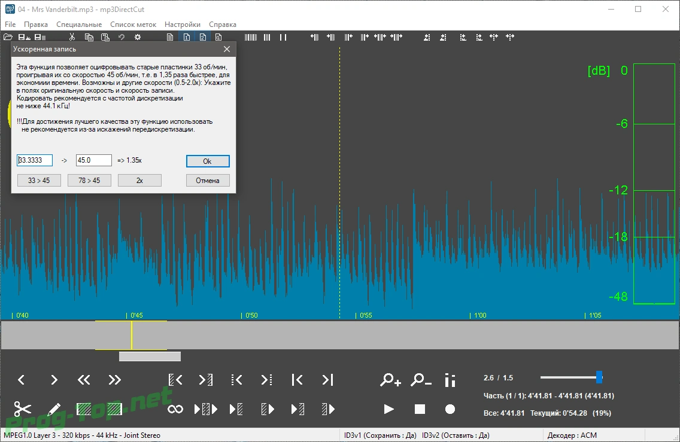Go forward with single right chevron
Screen dimensions: 680x442
[54, 380]
